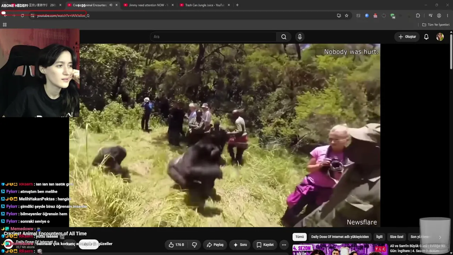The width and height of the screenshot is (453, 255).
Task: Focus the Ara search field
Action: pos(213,37)
